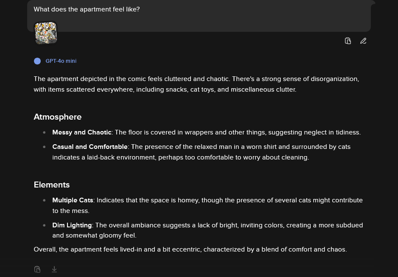Click the GPT-4o mini model label

point(61,61)
